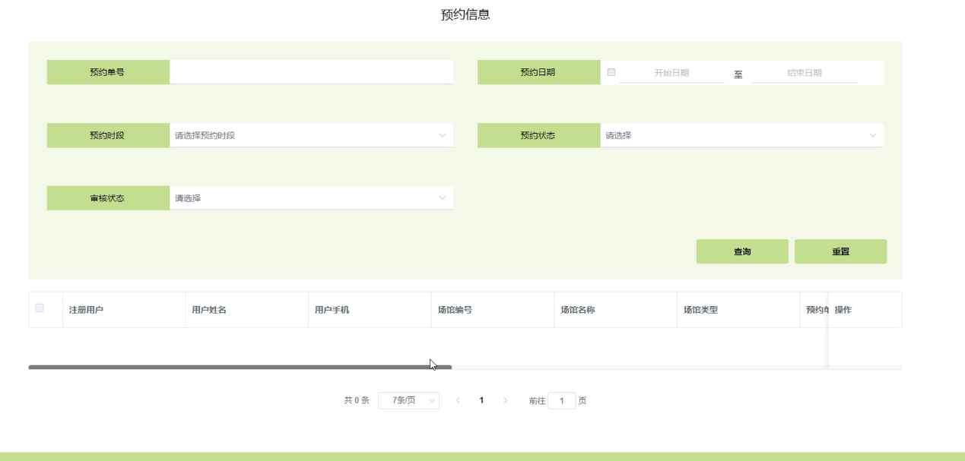965x461 pixels.
Task: Click the 用户手机 column header
Action: coord(370,310)
